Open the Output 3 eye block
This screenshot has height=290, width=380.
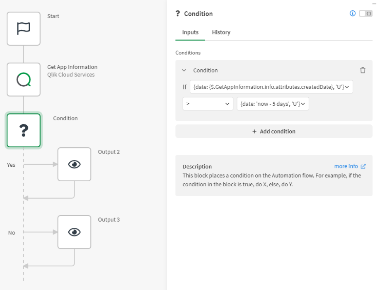pos(75,232)
